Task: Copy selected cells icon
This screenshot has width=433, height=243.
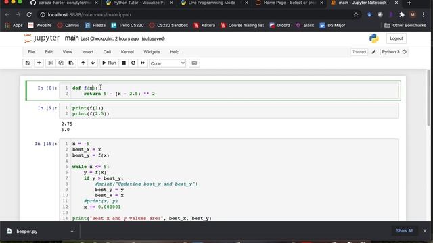Action: 60,63
